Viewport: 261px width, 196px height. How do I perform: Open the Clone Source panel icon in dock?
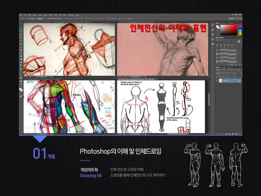[212, 34]
